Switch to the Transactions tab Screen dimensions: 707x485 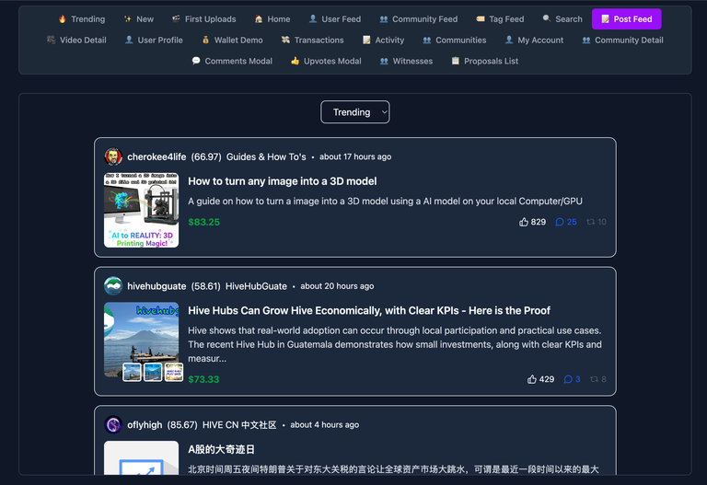tap(312, 40)
